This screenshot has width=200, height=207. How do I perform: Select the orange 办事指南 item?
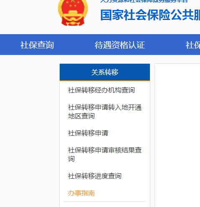coord(81,193)
